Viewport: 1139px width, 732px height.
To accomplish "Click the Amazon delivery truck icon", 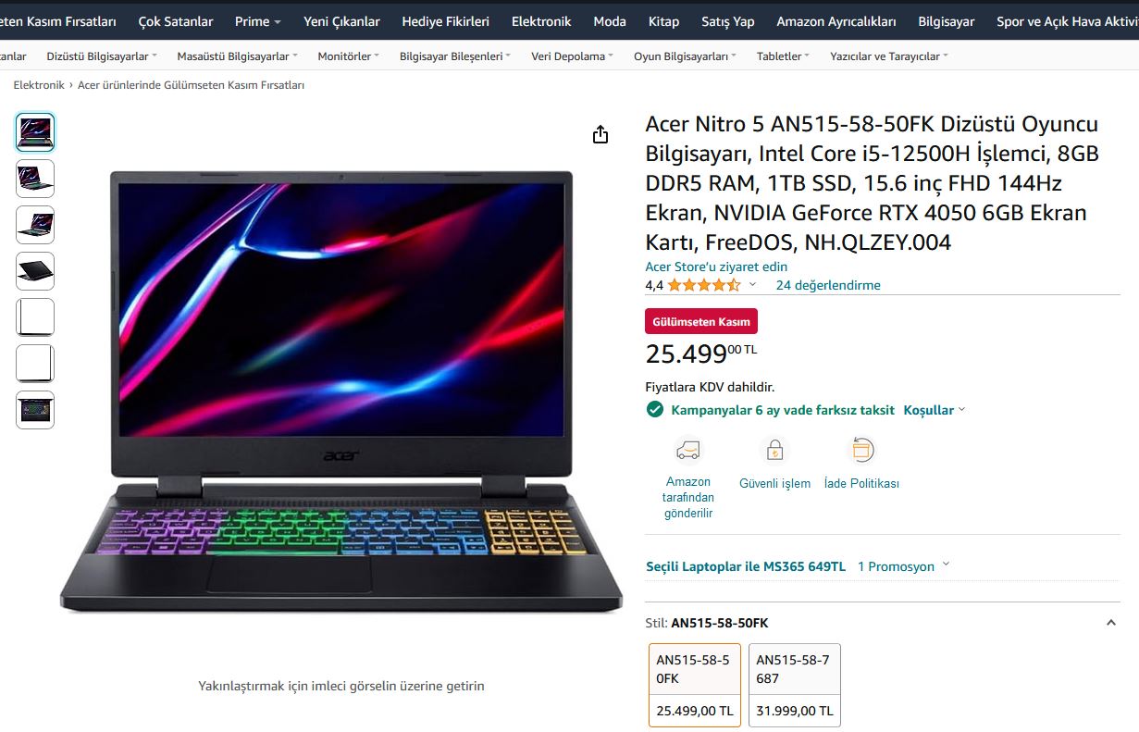I will [x=688, y=451].
